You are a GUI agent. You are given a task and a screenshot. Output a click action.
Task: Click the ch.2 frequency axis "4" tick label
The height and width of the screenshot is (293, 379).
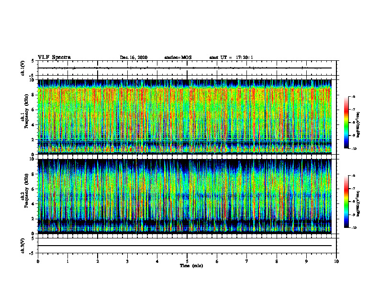(34, 204)
